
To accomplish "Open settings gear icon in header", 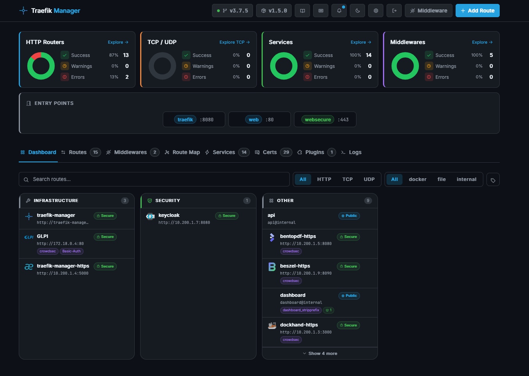I will (376, 11).
